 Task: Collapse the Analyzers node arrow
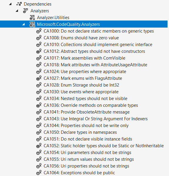pyautogui.click(x=17, y=11)
